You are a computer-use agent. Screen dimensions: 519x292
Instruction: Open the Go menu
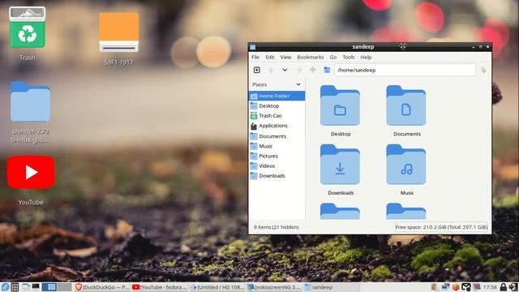[333, 57]
